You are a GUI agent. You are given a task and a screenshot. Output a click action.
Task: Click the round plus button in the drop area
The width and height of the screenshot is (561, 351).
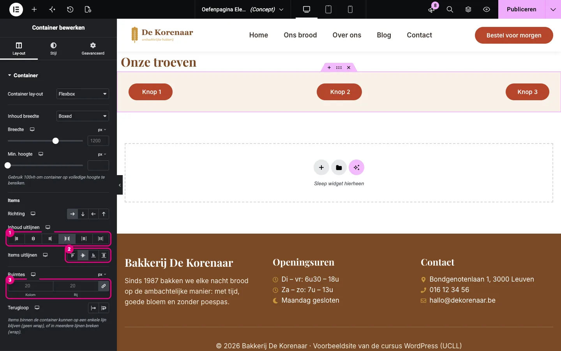[321, 168]
